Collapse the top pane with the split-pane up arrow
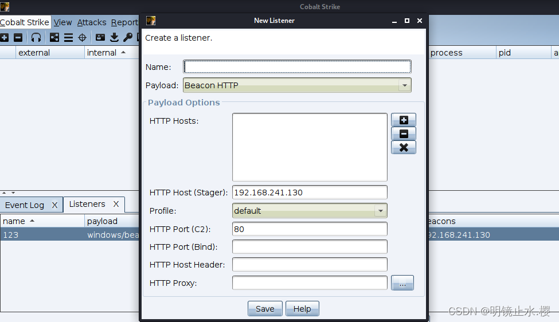 (4, 193)
